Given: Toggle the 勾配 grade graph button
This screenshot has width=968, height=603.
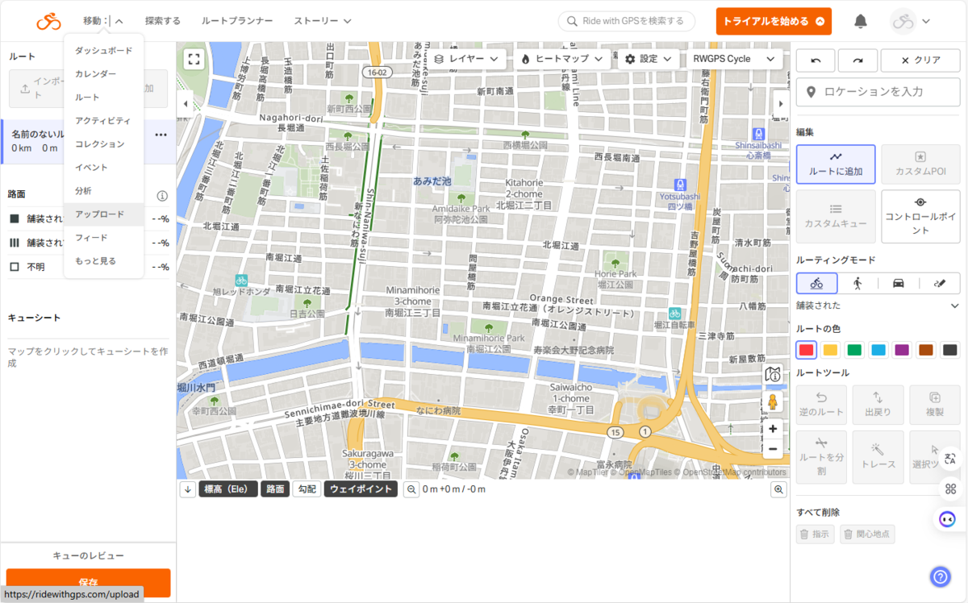Looking at the screenshot, I should coord(307,489).
